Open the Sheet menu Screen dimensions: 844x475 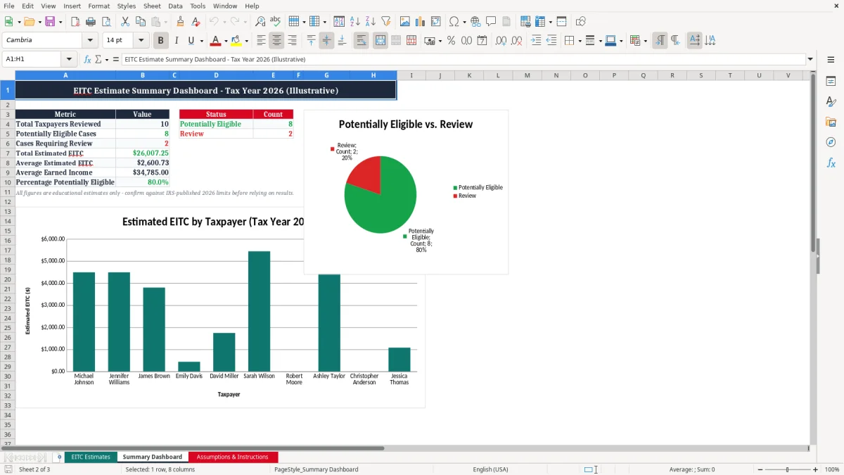click(x=153, y=6)
